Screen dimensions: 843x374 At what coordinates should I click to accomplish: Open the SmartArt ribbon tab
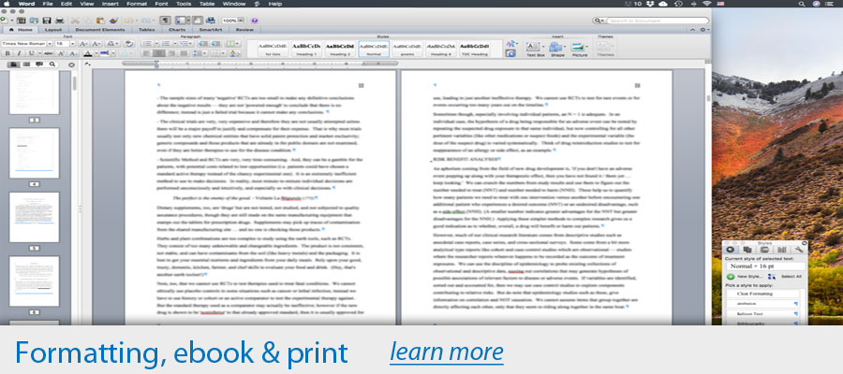click(x=211, y=30)
